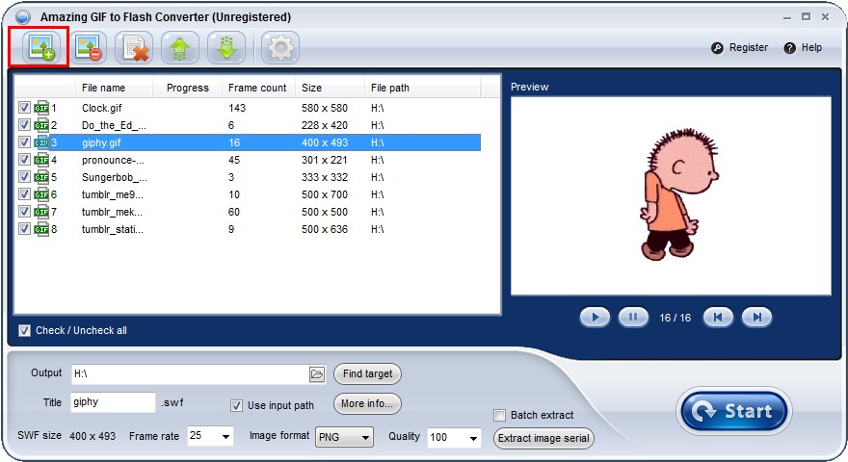Select the tumblr_me9... file row
This screenshot has height=462, width=848.
coord(249,194)
